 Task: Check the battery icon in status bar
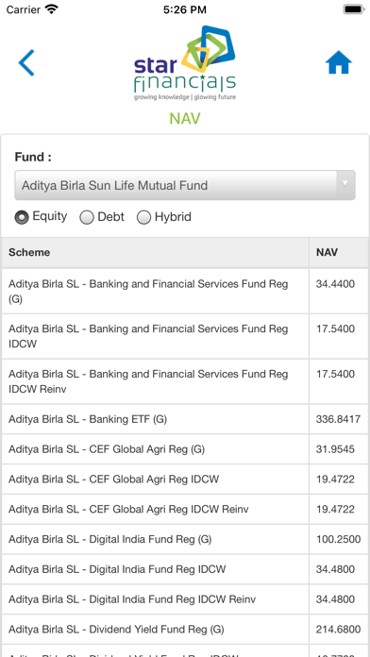pyautogui.click(x=354, y=9)
